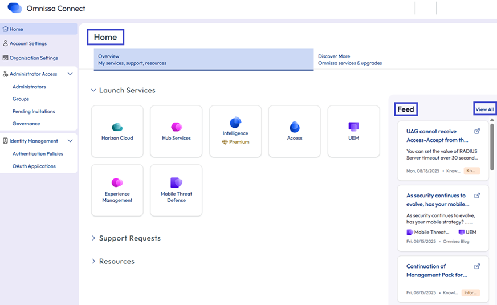Viewport: 497px width, 305px height.
Task: Open the Groups page
Action: coord(21,99)
